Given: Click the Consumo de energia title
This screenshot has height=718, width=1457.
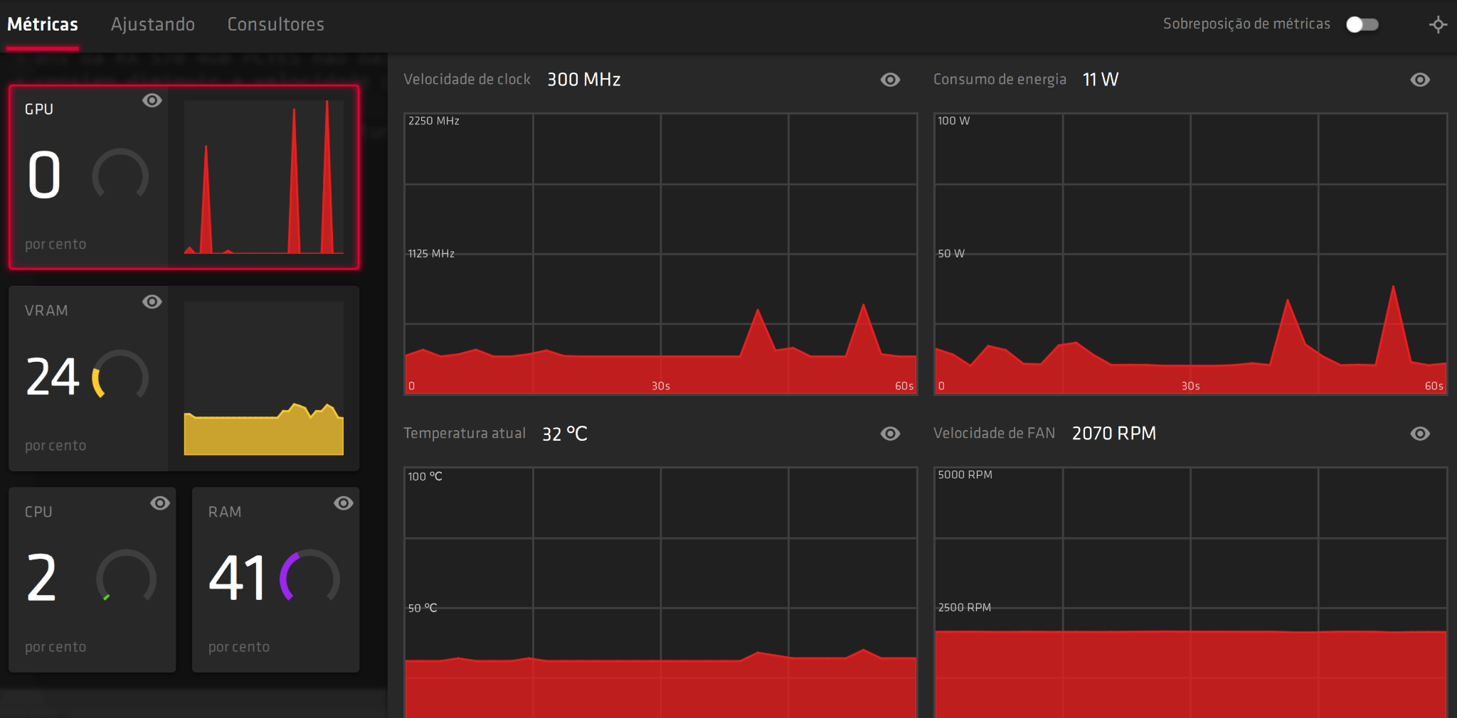Looking at the screenshot, I should (x=1000, y=80).
